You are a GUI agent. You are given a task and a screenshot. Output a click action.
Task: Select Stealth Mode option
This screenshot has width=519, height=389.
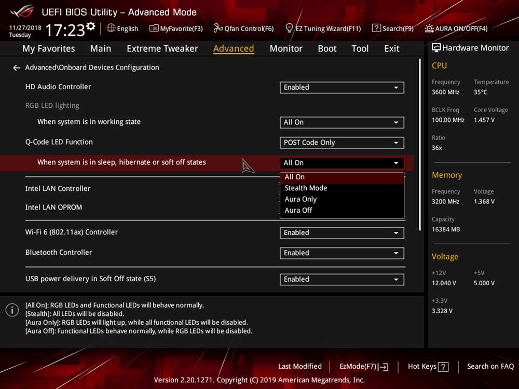click(342, 188)
